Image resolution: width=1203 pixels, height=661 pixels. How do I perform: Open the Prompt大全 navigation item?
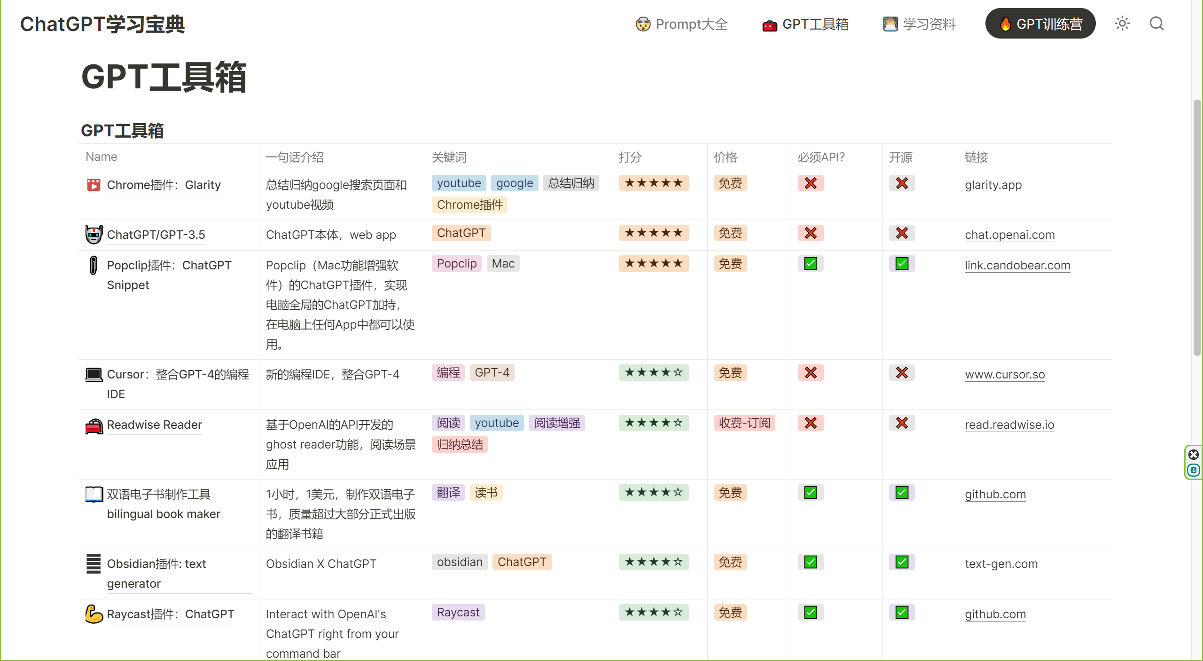click(x=681, y=24)
